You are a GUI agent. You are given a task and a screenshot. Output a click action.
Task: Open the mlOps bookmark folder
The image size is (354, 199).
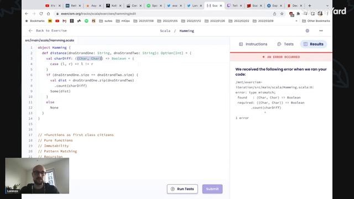click(123, 21)
